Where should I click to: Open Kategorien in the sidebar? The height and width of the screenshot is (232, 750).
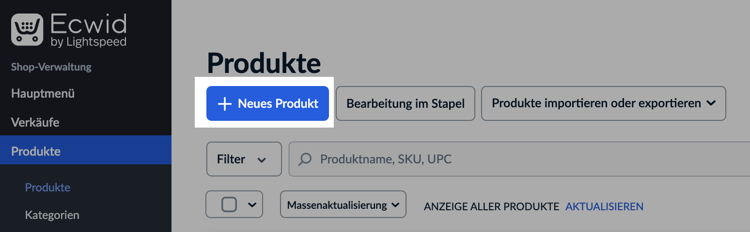point(52,215)
